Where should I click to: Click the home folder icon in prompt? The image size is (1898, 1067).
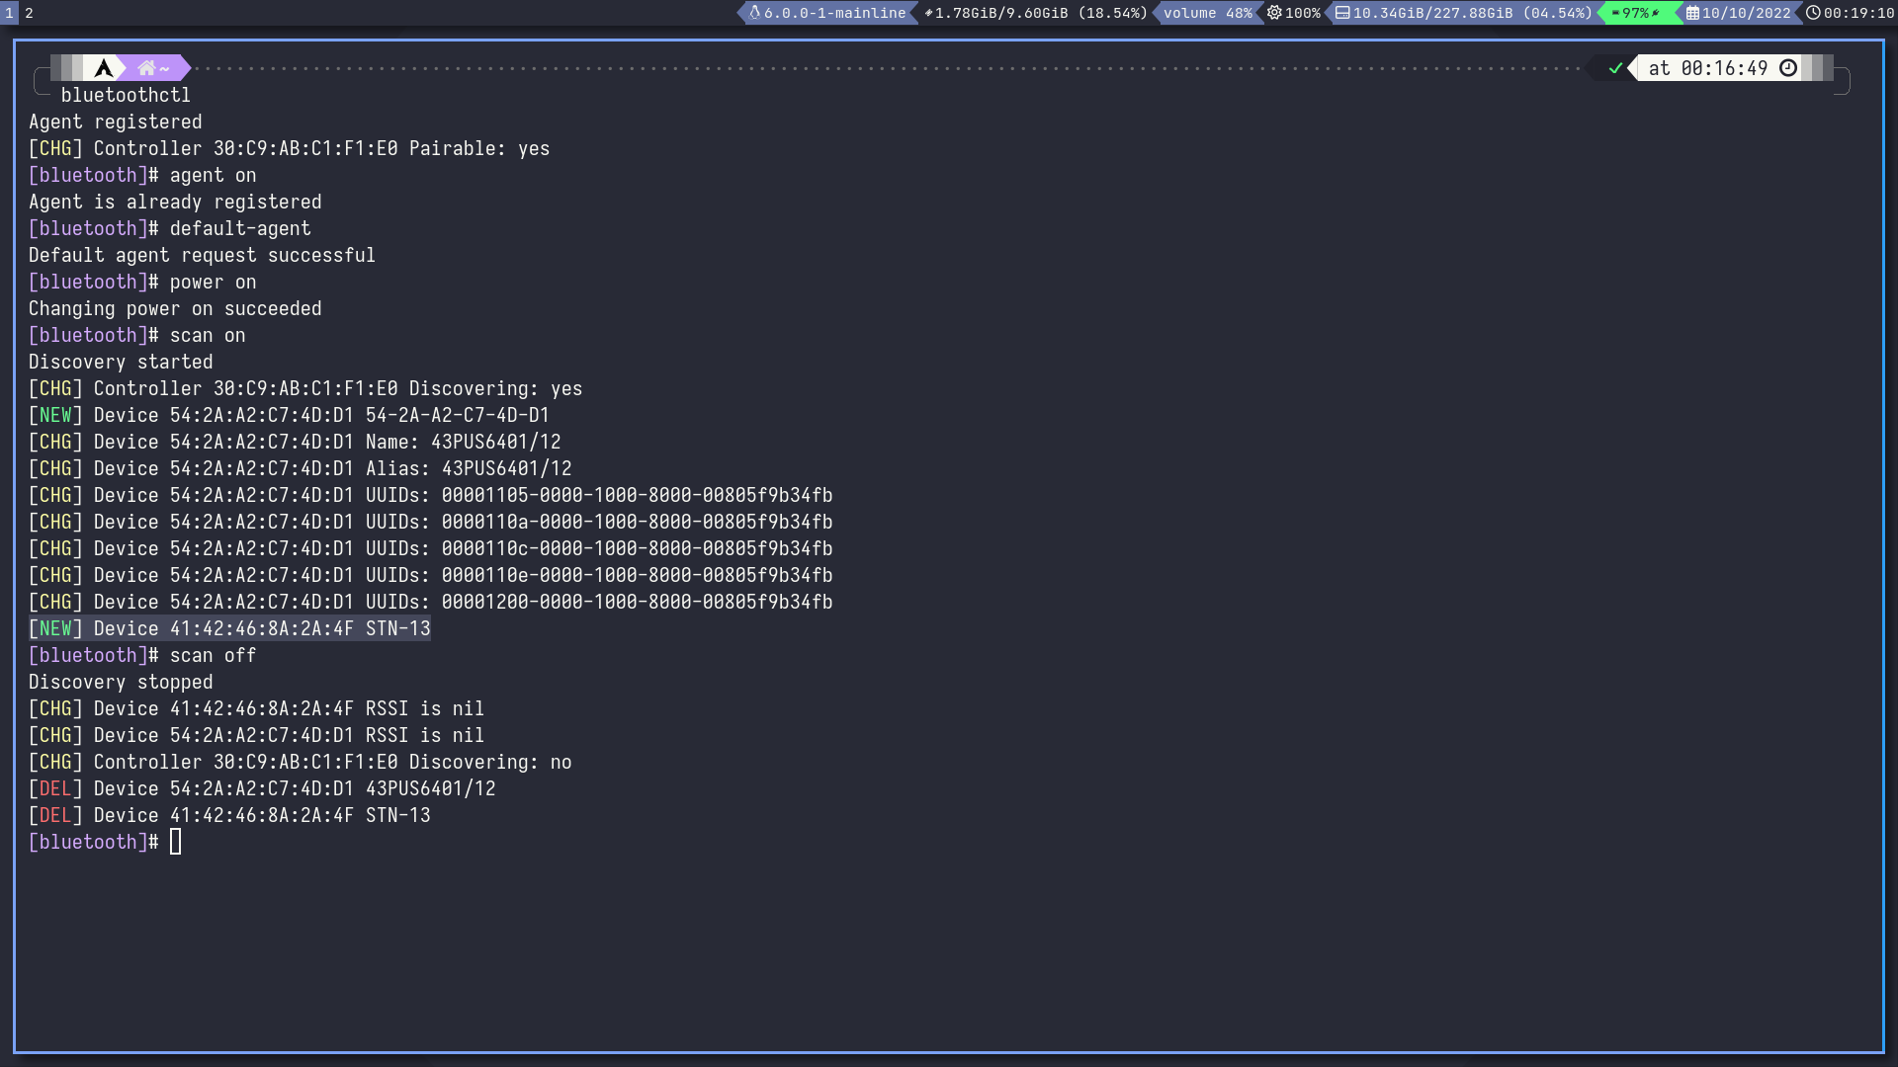tap(146, 68)
